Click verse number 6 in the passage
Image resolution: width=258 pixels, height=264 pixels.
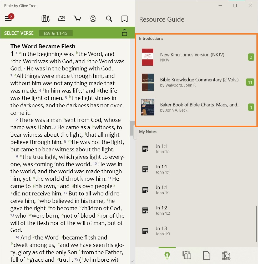(17, 119)
